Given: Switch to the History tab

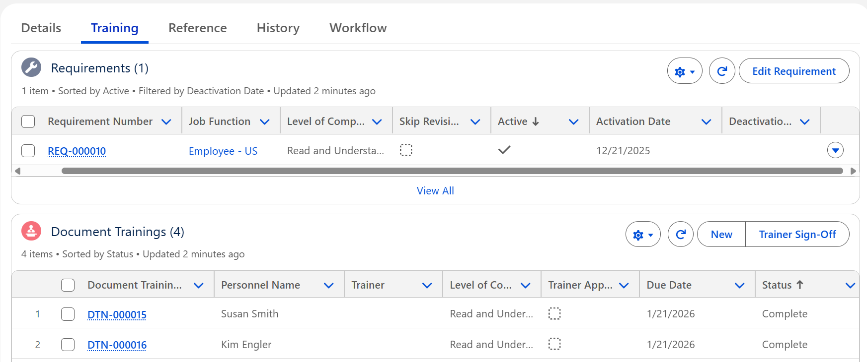Looking at the screenshot, I should point(278,28).
